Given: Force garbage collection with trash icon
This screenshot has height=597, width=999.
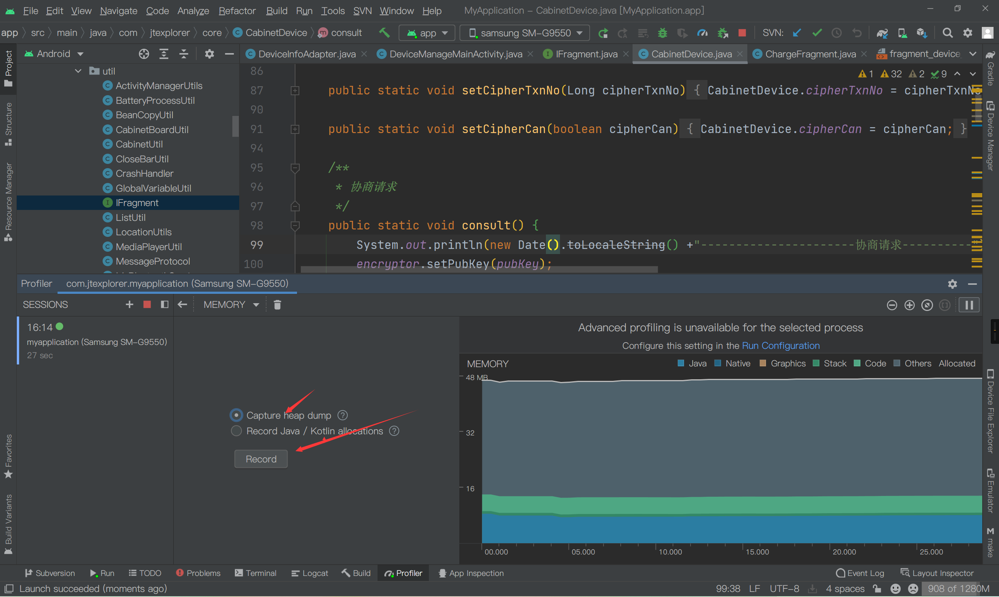Looking at the screenshot, I should pyautogui.click(x=277, y=305).
